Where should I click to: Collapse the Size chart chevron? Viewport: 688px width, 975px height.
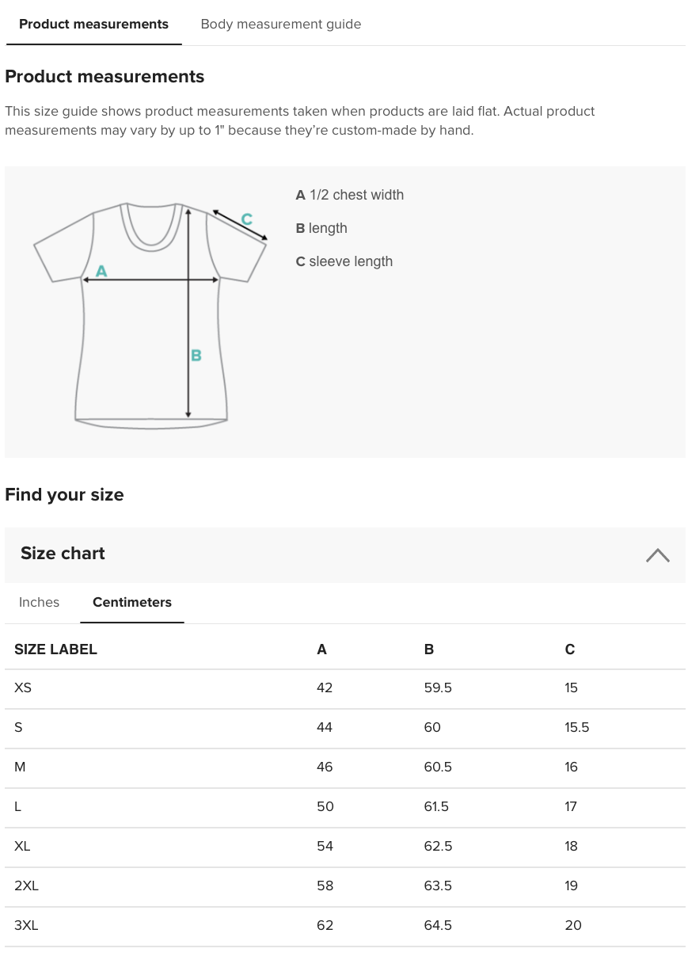[x=657, y=555]
